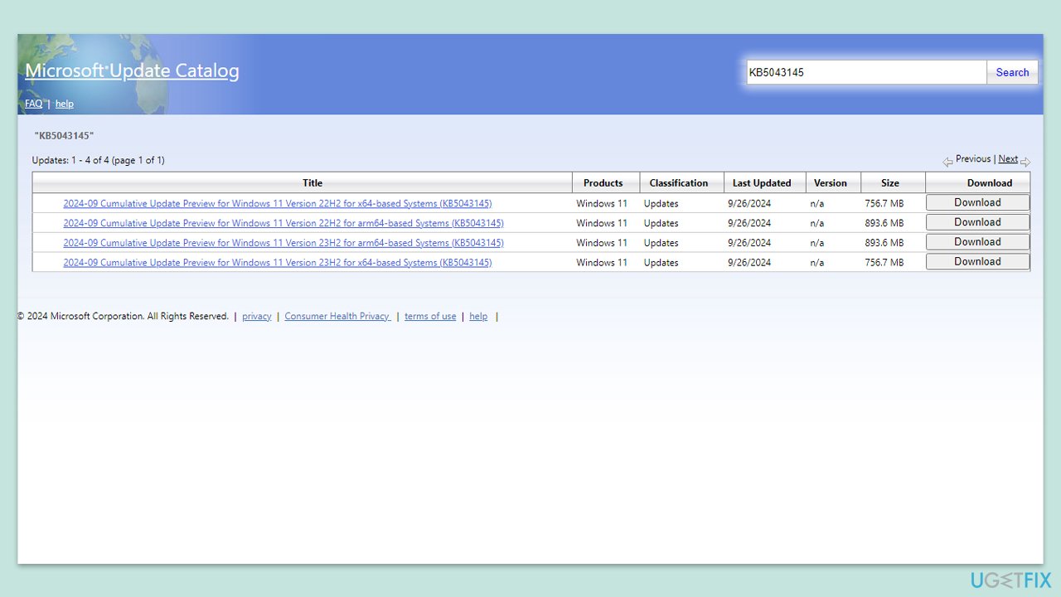1061x597 pixels.
Task: Focus the KB5043145 search input field
Action: [865, 73]
